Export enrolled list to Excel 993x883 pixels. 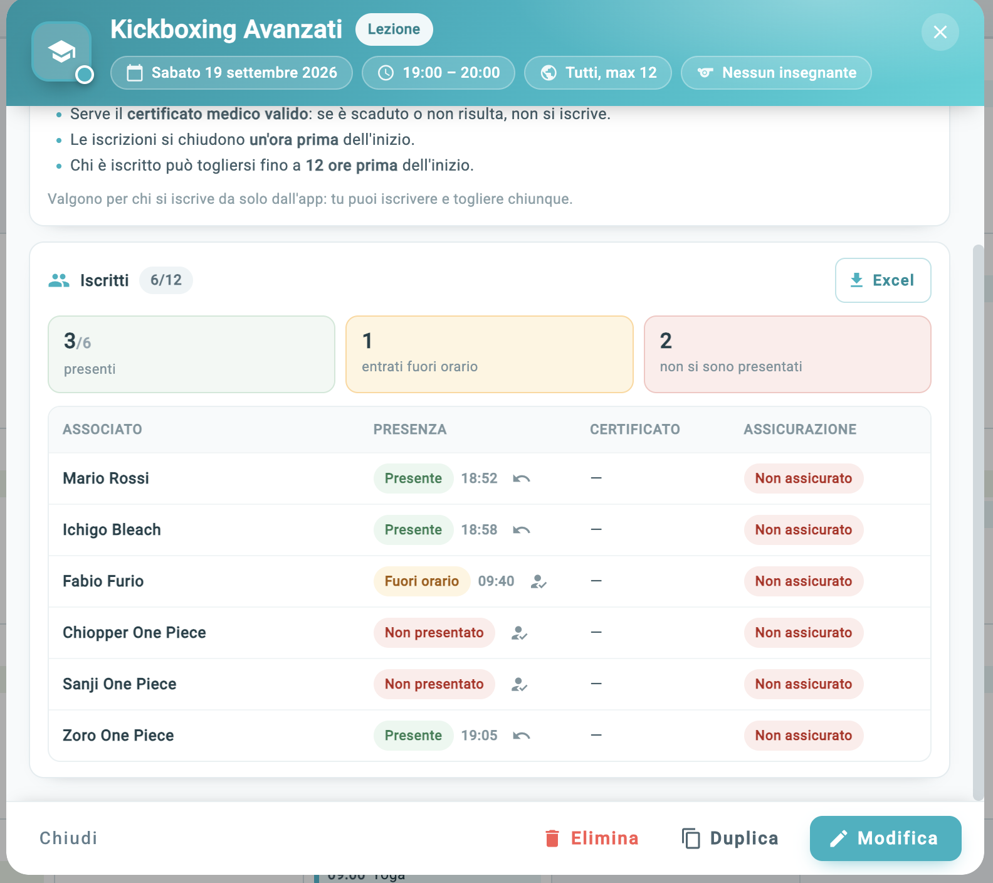(883, 280)
